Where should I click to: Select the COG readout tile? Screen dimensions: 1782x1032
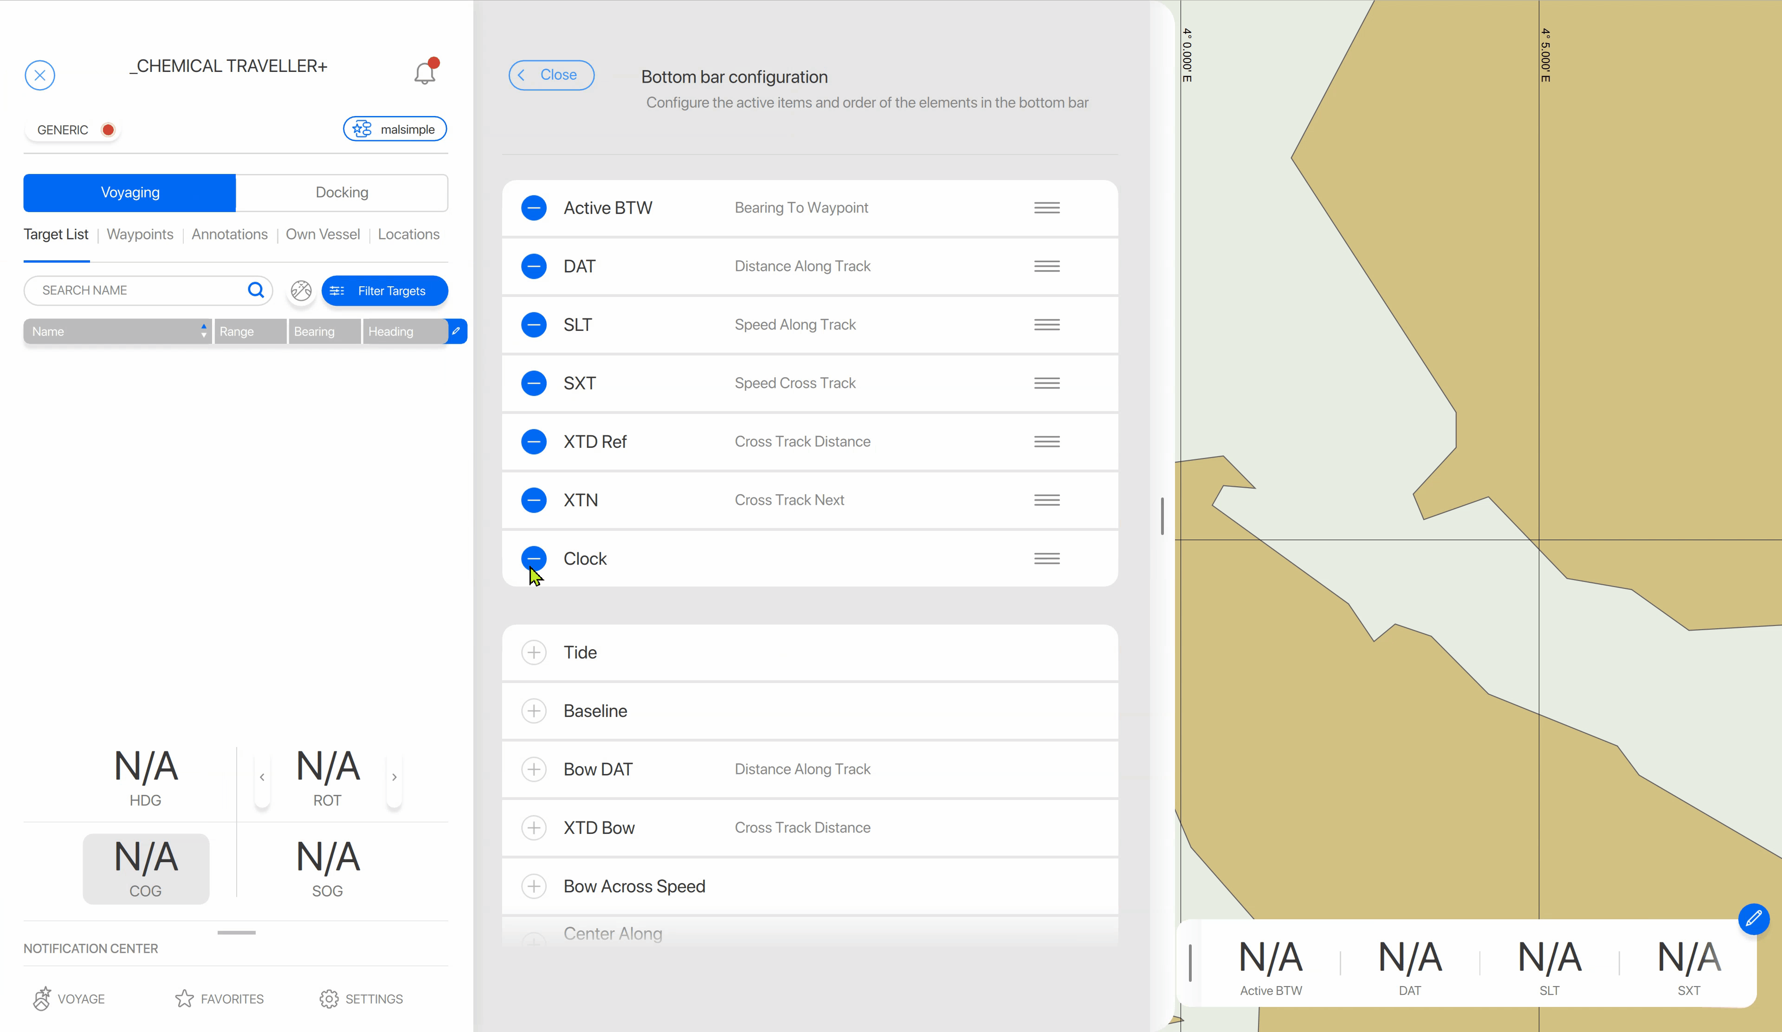click(x=146, y=869)
